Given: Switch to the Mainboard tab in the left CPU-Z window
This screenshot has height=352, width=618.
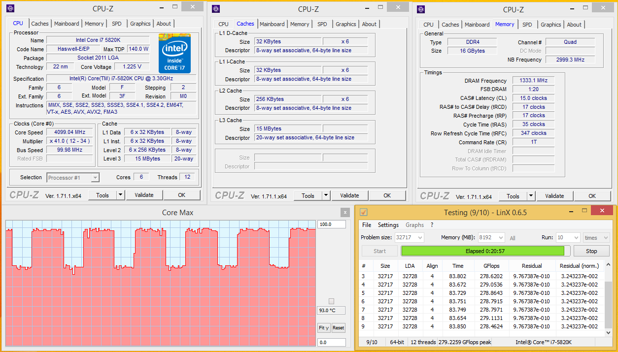Looking at the screenshot, I should (x=67, y=24).
